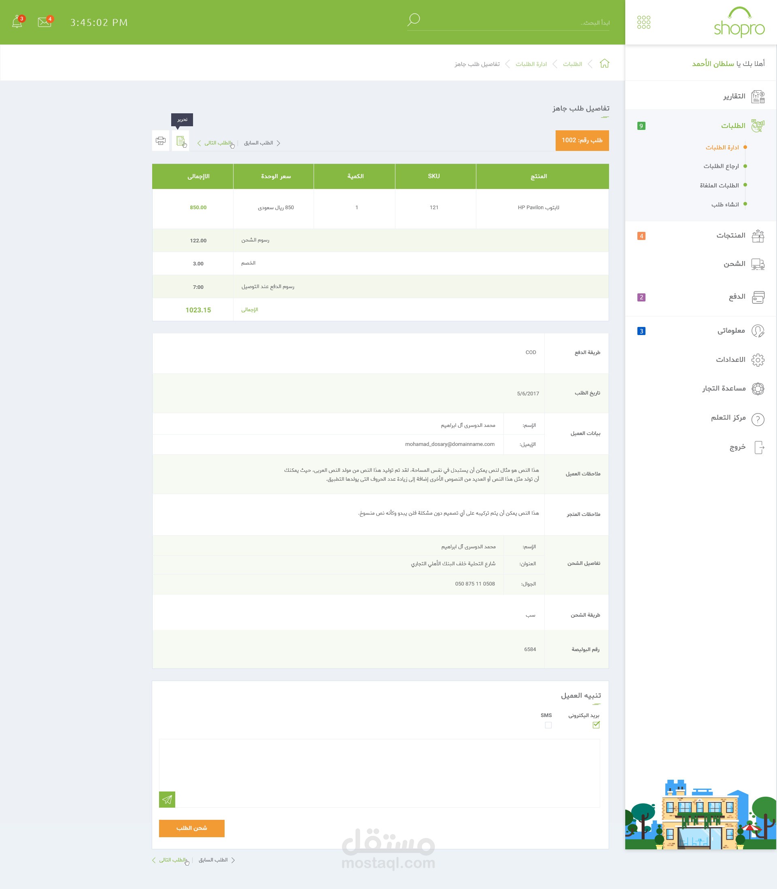
Task: Click the print order icon
Action: [x=160, y=141]
